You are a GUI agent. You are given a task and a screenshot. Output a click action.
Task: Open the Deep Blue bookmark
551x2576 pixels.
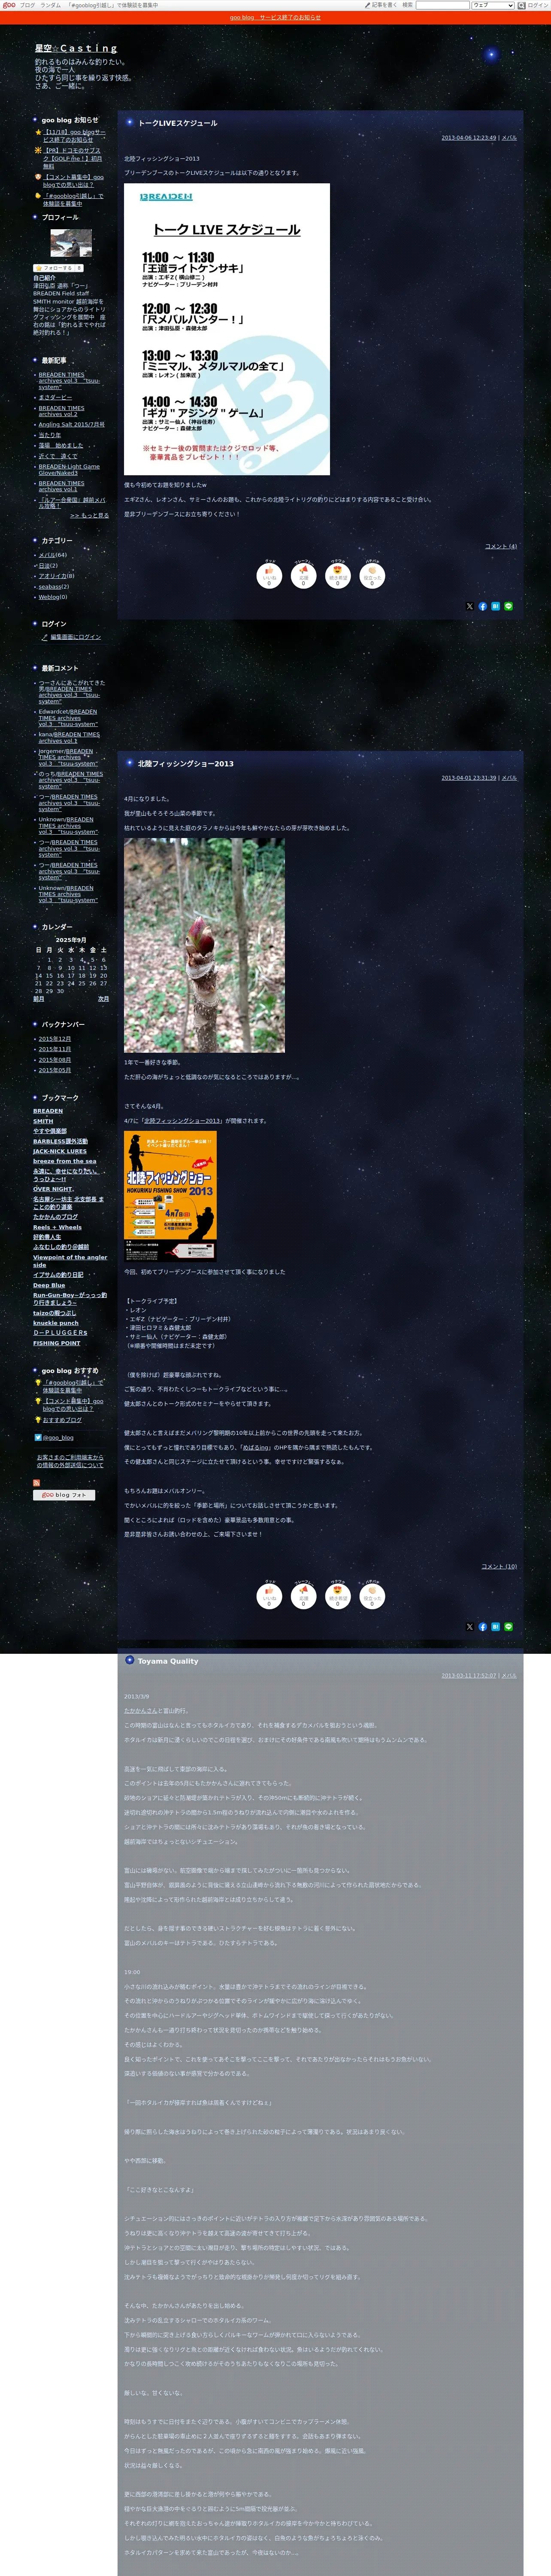pos(49,1286)
